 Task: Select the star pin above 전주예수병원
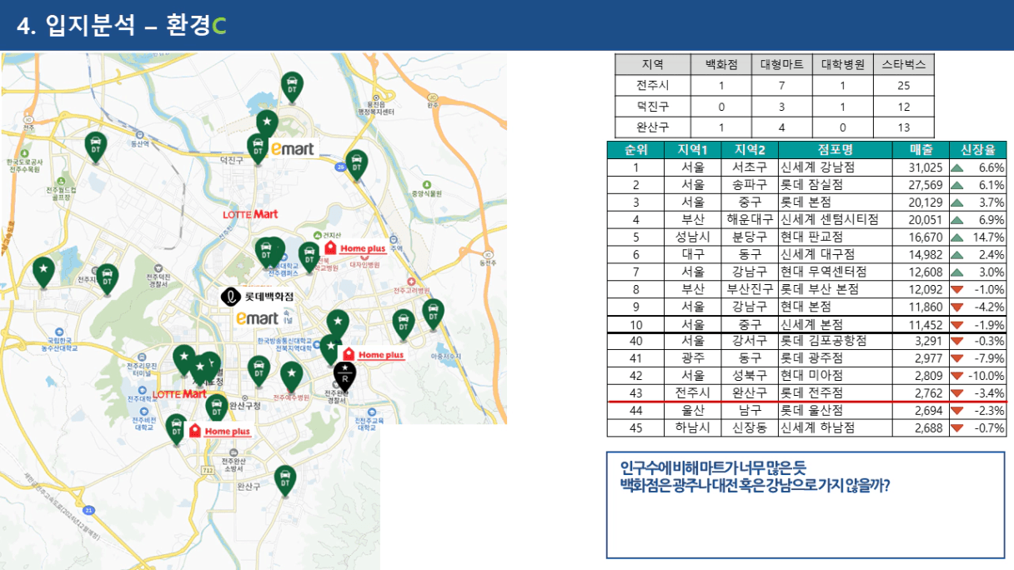coord(291,377)
